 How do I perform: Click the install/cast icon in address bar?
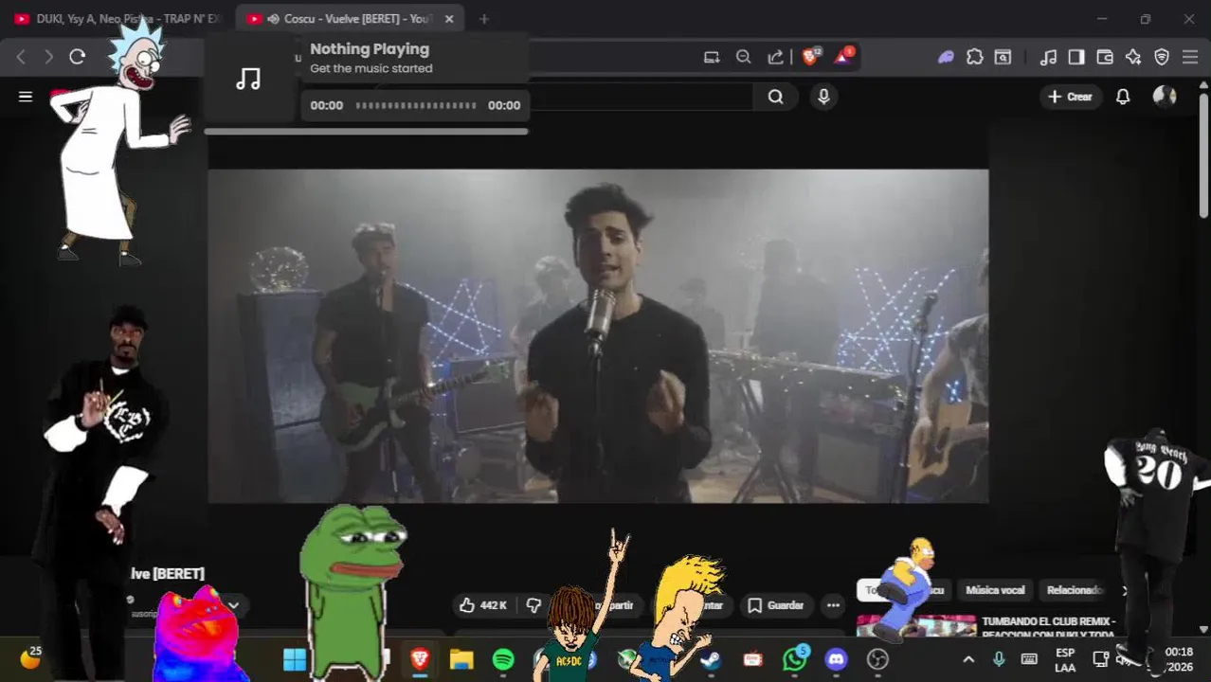pyautogui.click(x=712, y=57)
